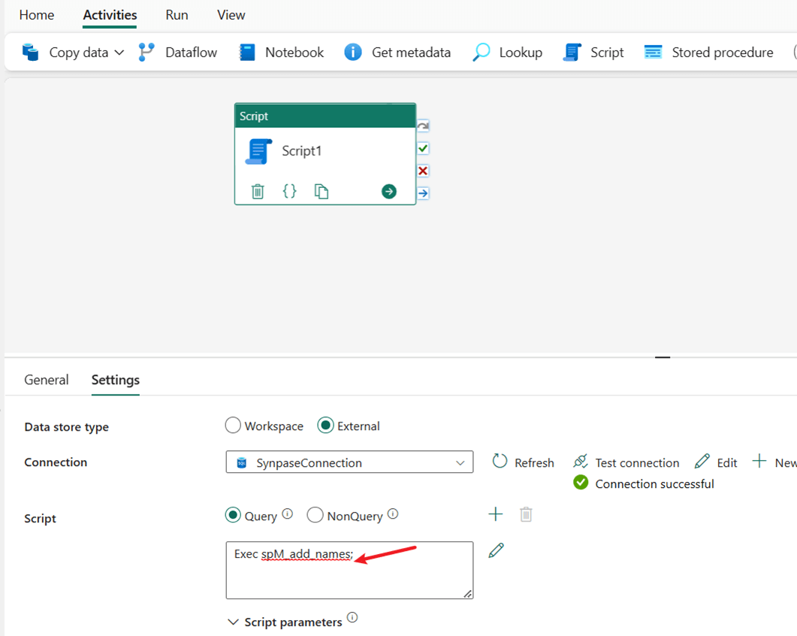Duplicate Script1 using the copy icon
This screenshot has height=636, width=797.
pyautogui.click(x=322, y=191)
